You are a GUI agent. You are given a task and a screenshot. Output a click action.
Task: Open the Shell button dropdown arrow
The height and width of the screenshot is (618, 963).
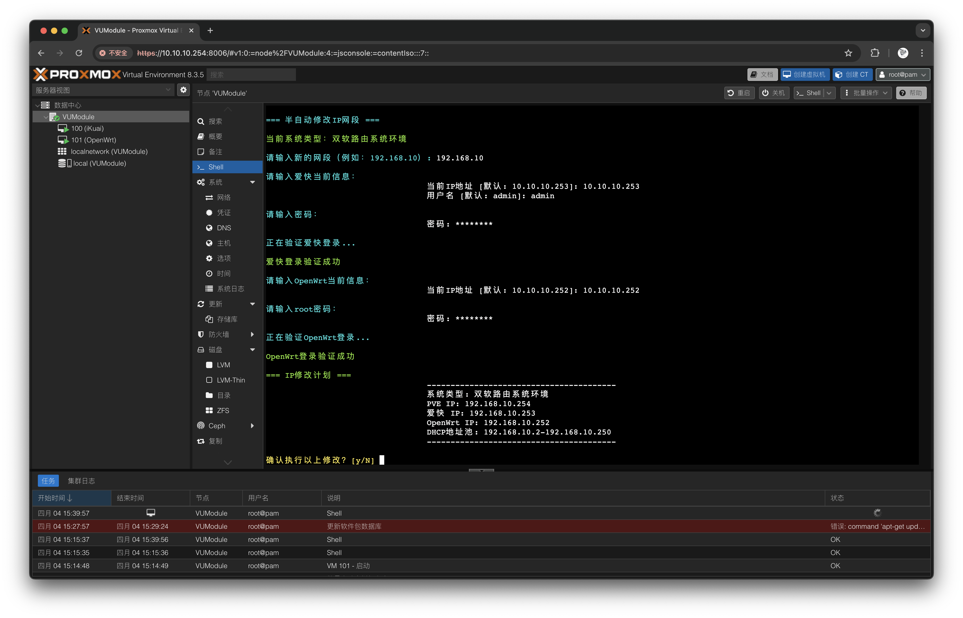click(x=829, y=93)
